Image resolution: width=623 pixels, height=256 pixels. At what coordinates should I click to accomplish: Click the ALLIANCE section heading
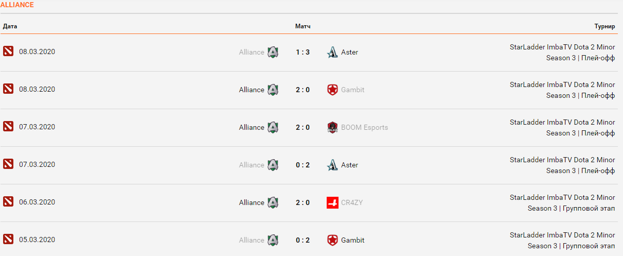(x=17, y=5)
